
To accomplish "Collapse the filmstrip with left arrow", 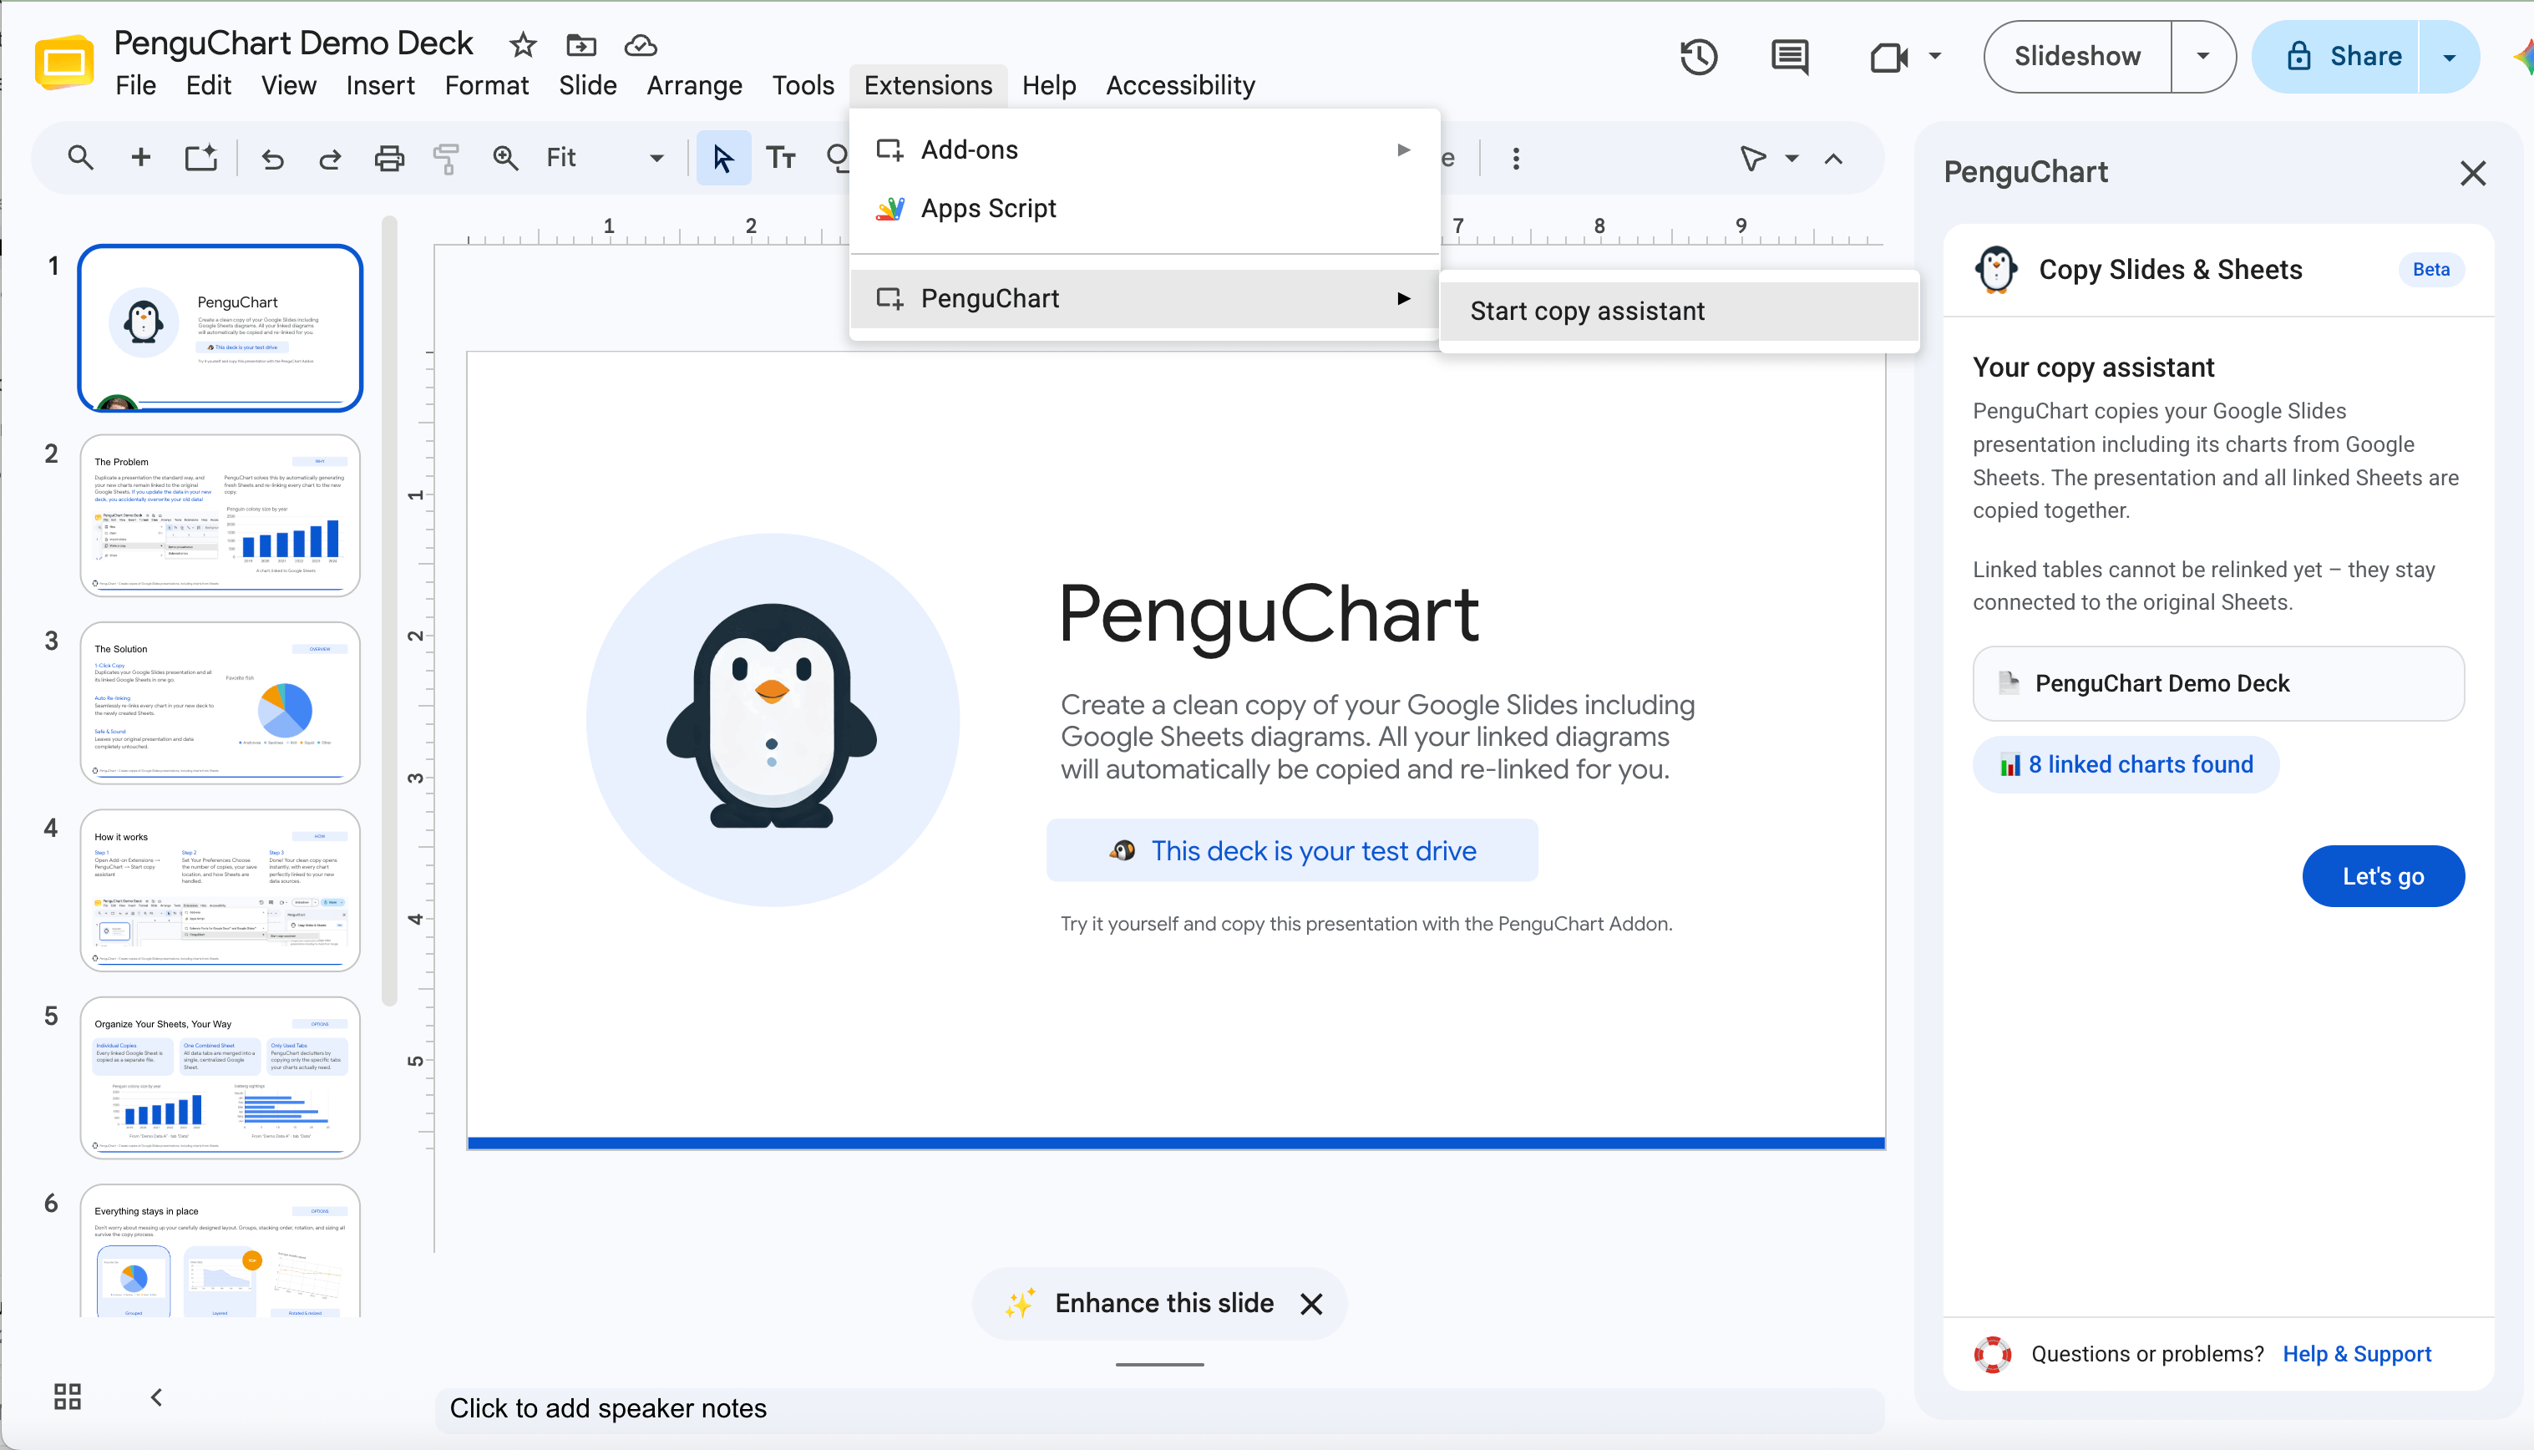I will tap(156, 1397).
